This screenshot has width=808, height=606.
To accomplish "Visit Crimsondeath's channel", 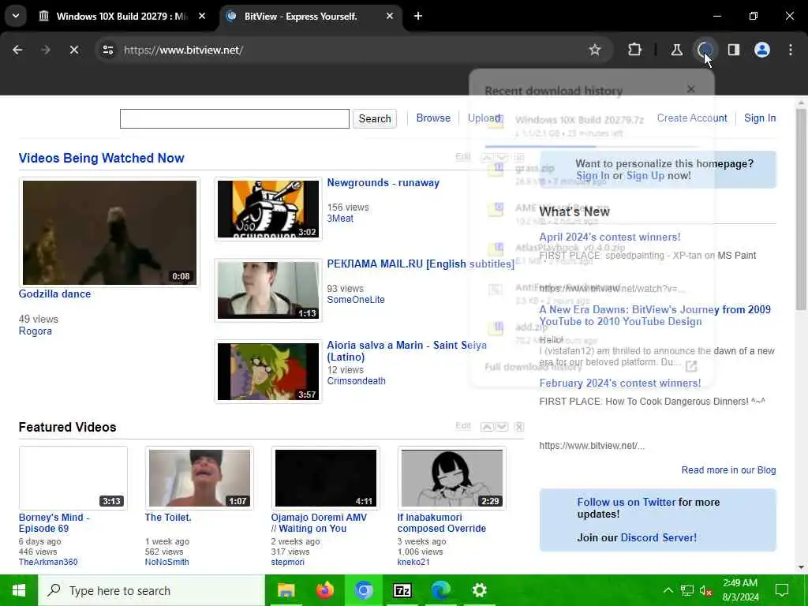I will pos(356,381).
